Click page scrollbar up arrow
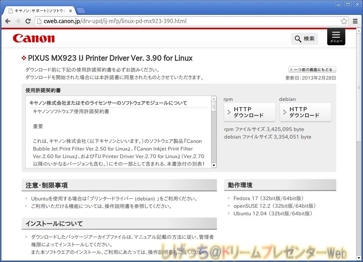This screenshot has height=262, width=363. (359, 30)
